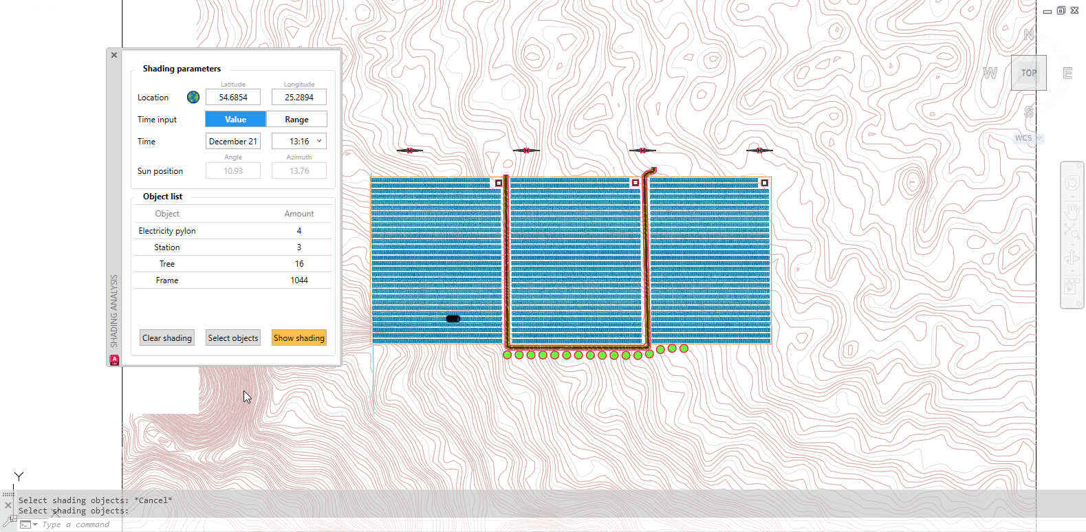Click the Latitude input field
Image resolution: width=1086 pixels, height=532 pixels.
click(233, 98)
